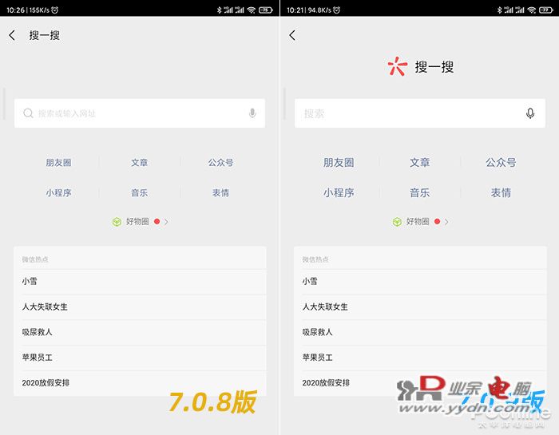Select 音乐 category in left screen
559x435 pixels.
(140, 193)
